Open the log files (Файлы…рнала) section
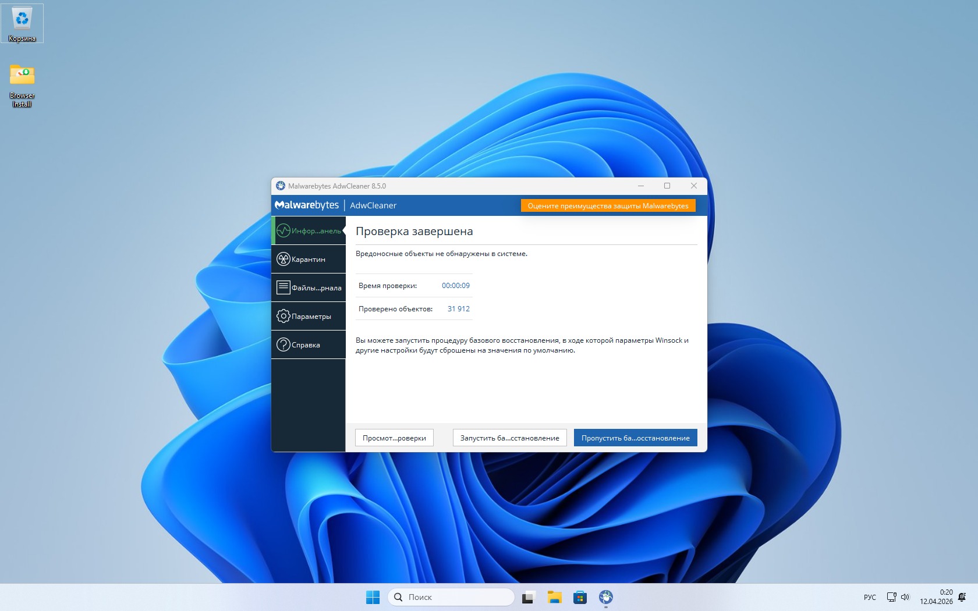The image size is (978, 611). point(309,288)
